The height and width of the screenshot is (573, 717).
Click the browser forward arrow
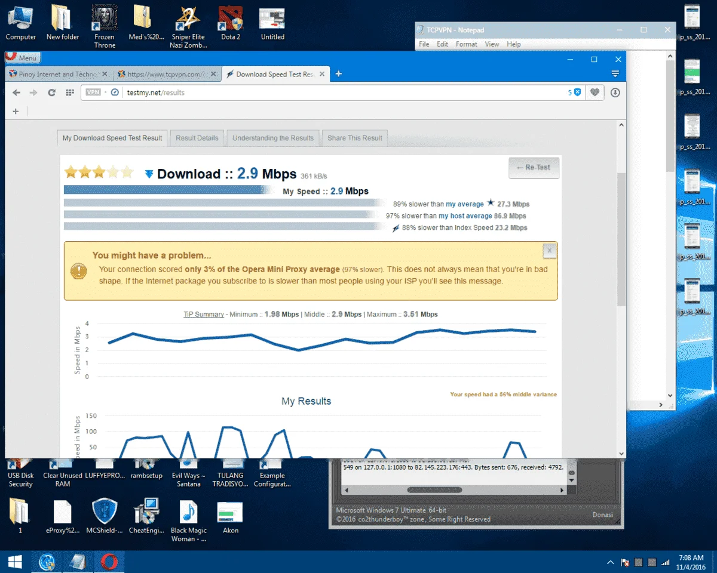coord(33,93)
